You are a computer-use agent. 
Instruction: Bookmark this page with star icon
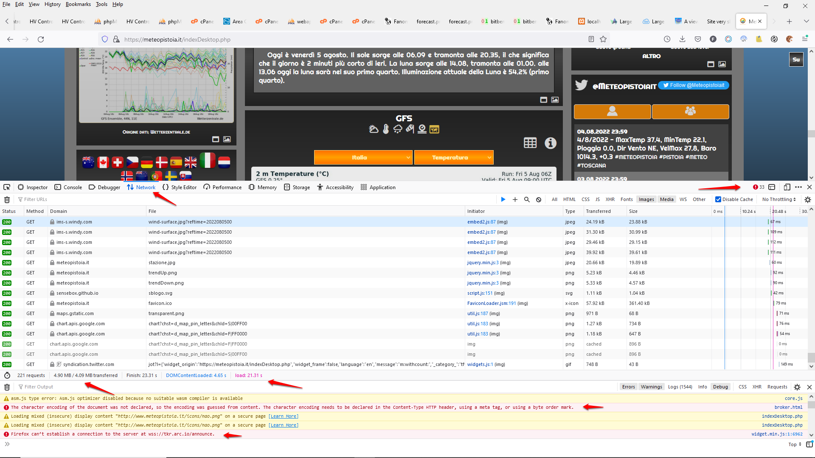coord(603,39)
